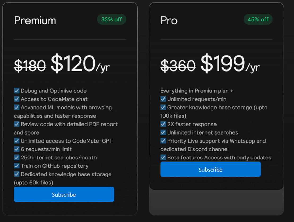This screenshot has width=294, height=222.
Task: Toggle 'Greater knowledge base storage' checkbox
Action: point(163,107)
